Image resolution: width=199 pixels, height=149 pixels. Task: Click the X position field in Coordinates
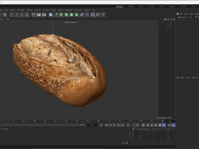141,133
